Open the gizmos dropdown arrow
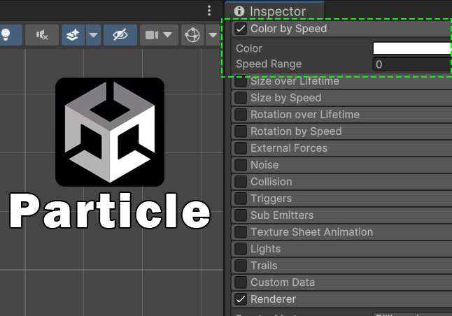The width and height of the screenshot is (452, 316). 212,35
